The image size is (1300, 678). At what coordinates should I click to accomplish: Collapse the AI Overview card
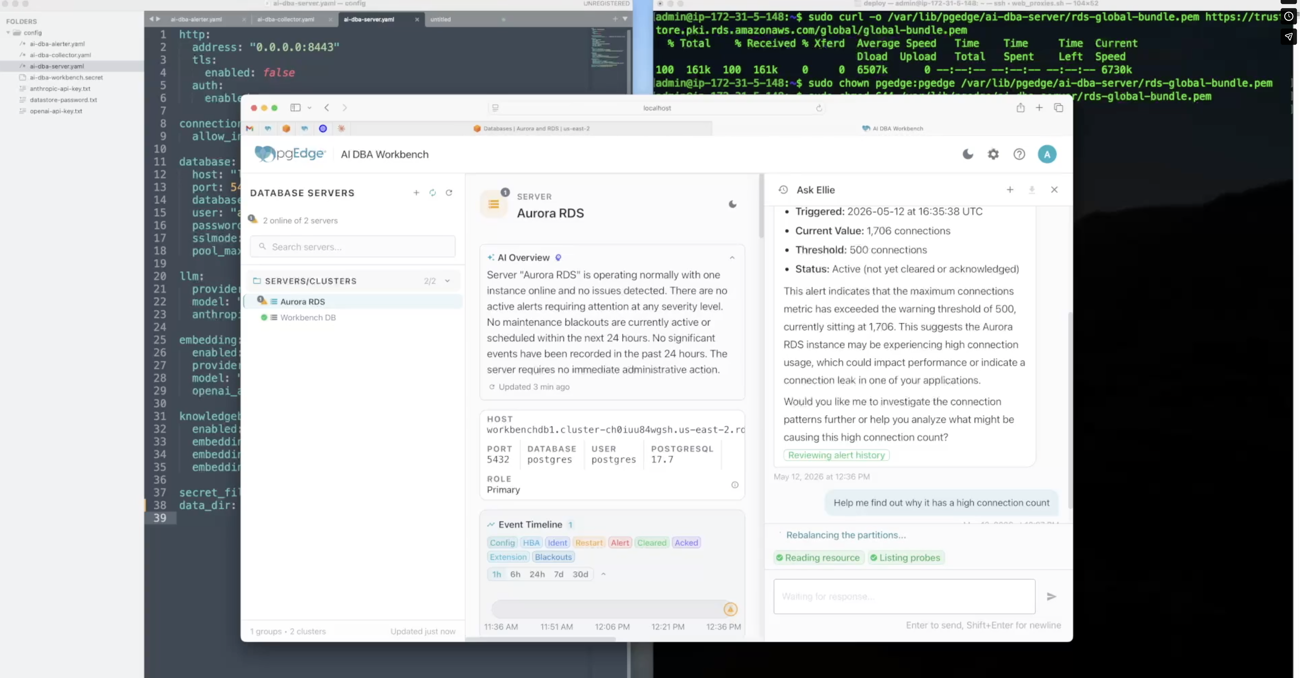[732, 258]
